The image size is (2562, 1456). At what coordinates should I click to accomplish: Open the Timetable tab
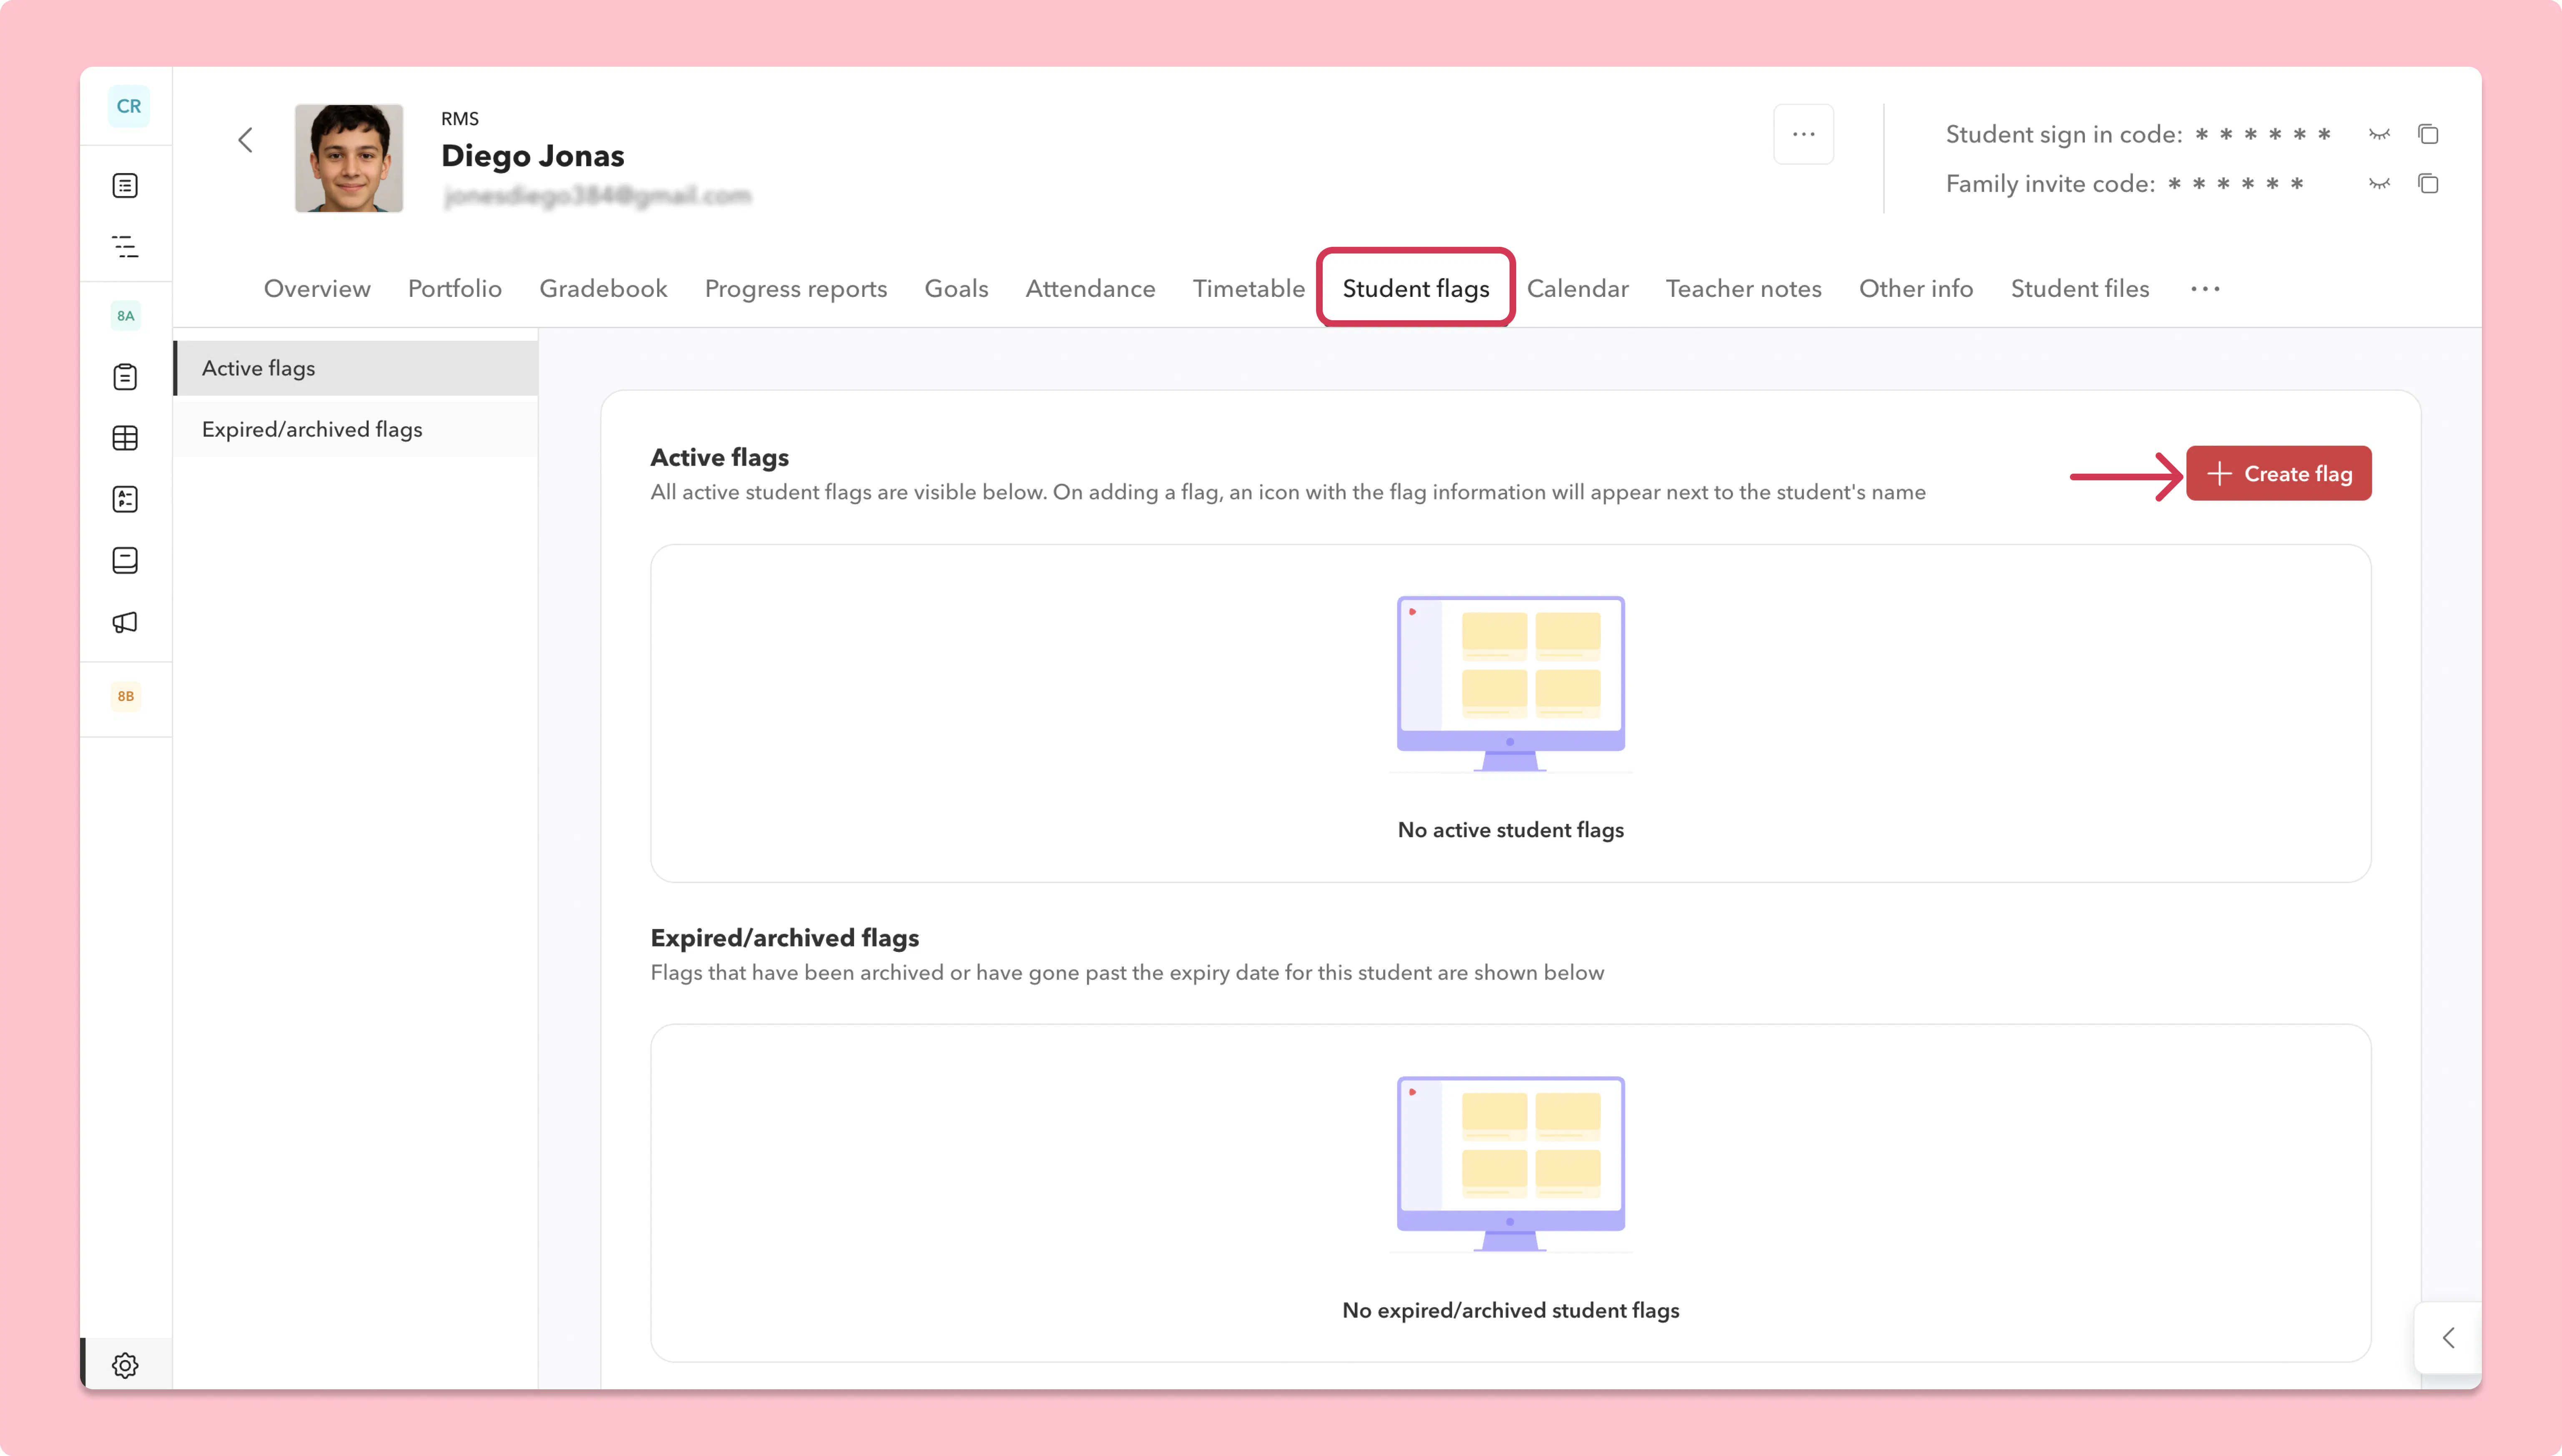1248,289
